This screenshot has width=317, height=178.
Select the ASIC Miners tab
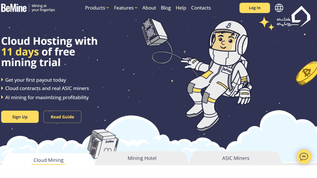tap(236, 158)
